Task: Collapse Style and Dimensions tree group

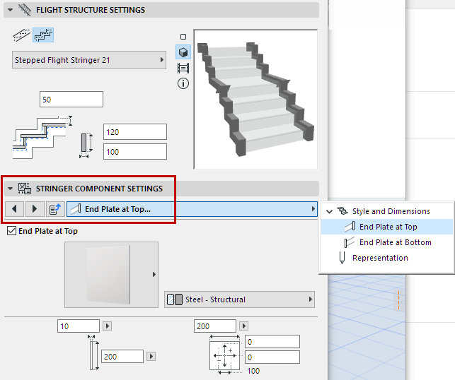Action: pos(329,211)
